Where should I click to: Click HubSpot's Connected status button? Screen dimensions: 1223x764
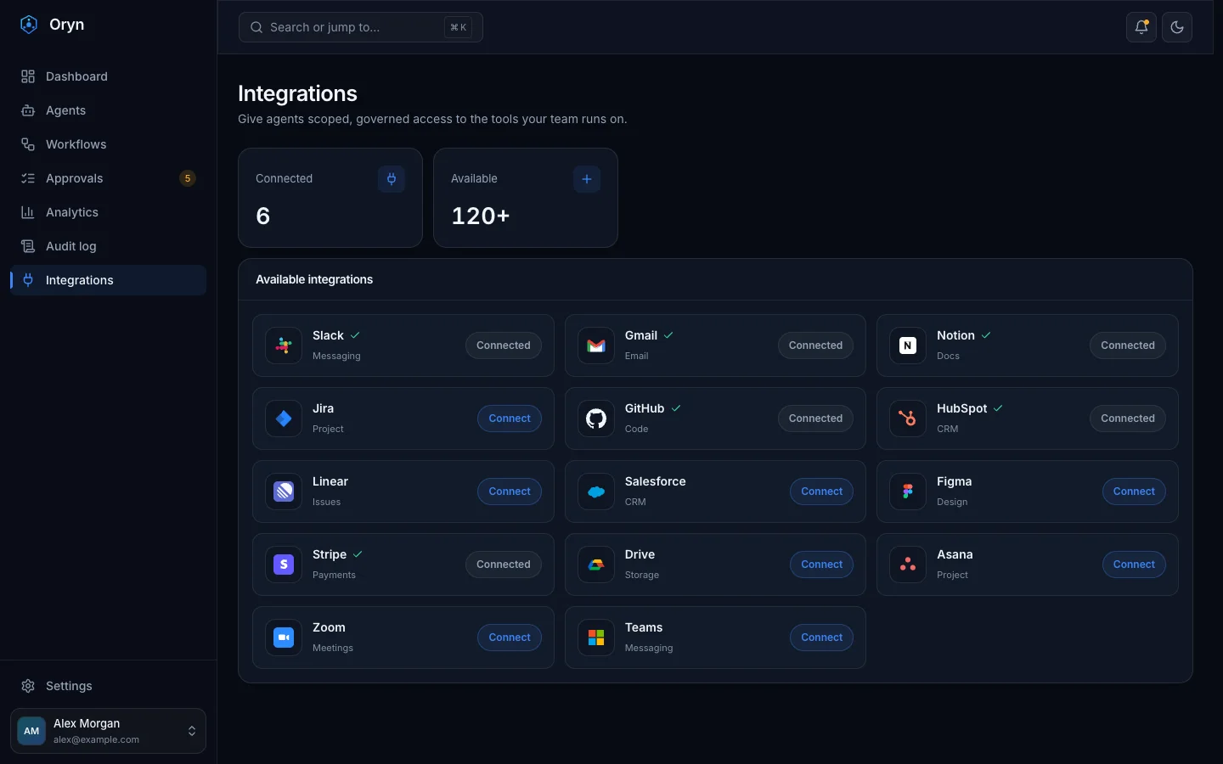click(x=1128, y=419)
